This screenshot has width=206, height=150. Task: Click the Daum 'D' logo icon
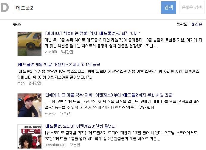tap(5, 7)
